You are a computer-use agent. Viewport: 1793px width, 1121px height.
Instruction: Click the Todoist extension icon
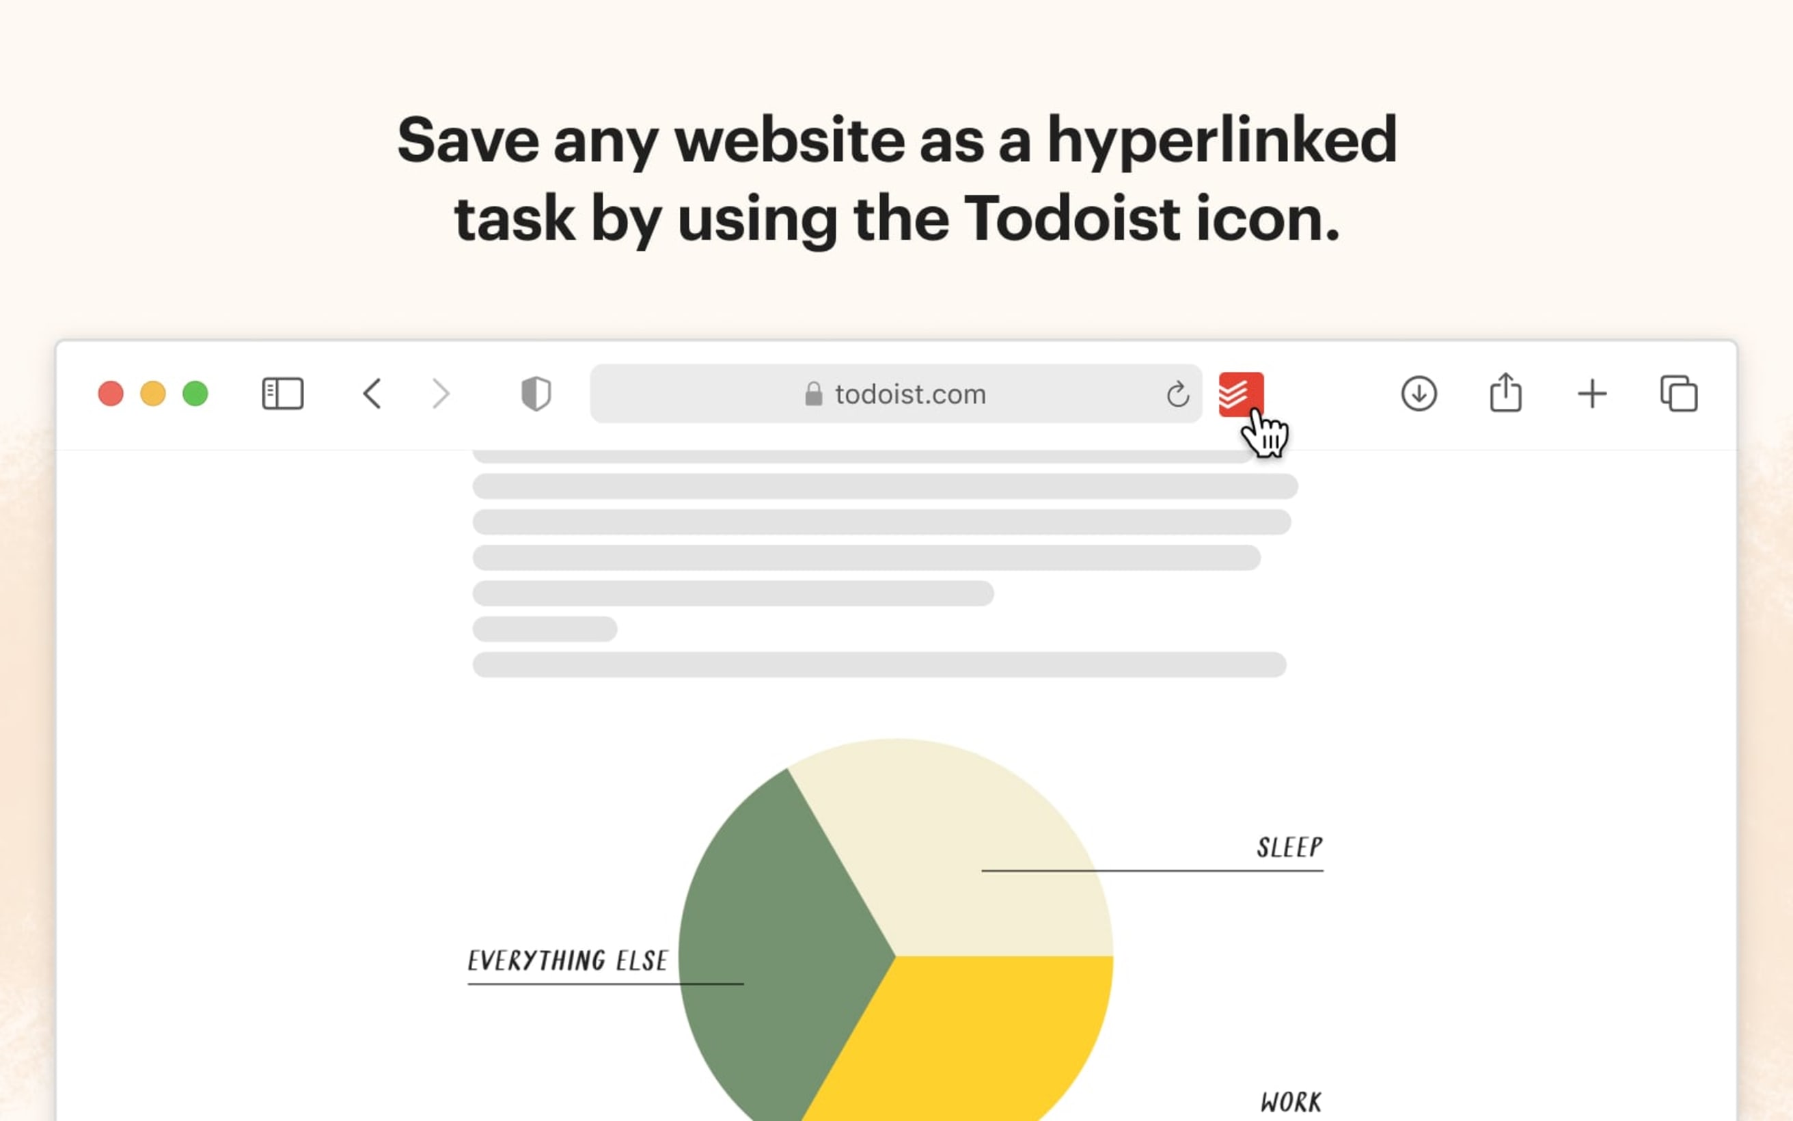point(1237,394)
